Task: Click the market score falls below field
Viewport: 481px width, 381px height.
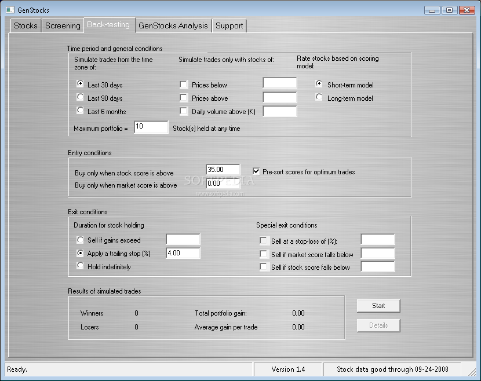Action: (378, 254)
